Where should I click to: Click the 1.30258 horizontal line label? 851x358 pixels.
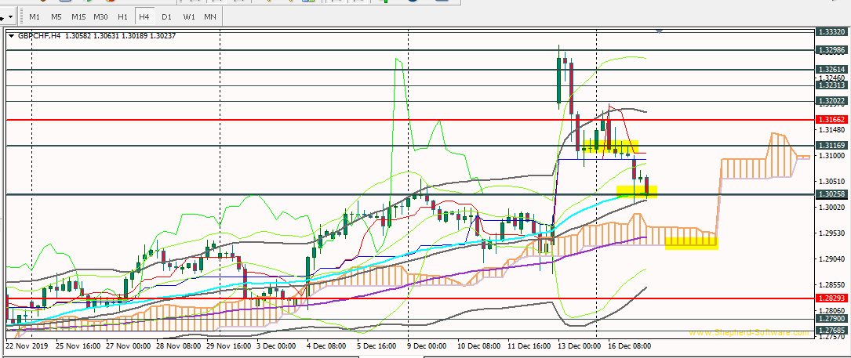[831, 194]
